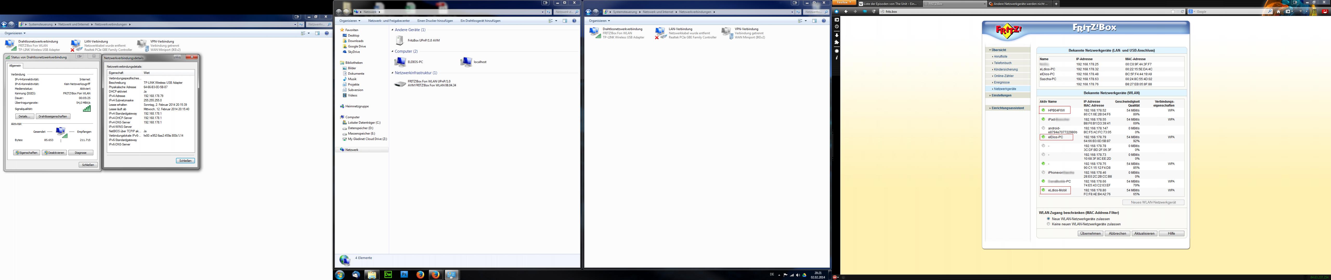Select 'Keine neuen WLAN-Netzwerkgeräte zulassen' radio option
Viewport: 1331px width, 280px height.
pos(1048,224)
